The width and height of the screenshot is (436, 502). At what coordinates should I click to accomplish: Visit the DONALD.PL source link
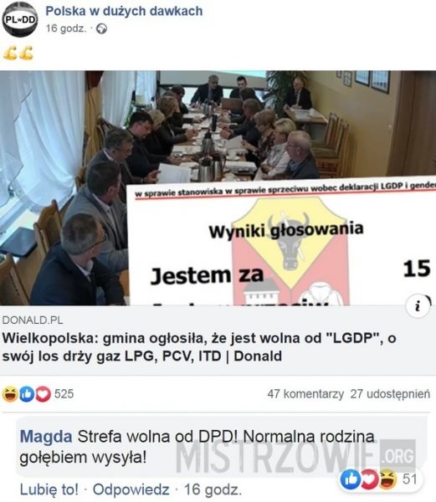point(33,320)
